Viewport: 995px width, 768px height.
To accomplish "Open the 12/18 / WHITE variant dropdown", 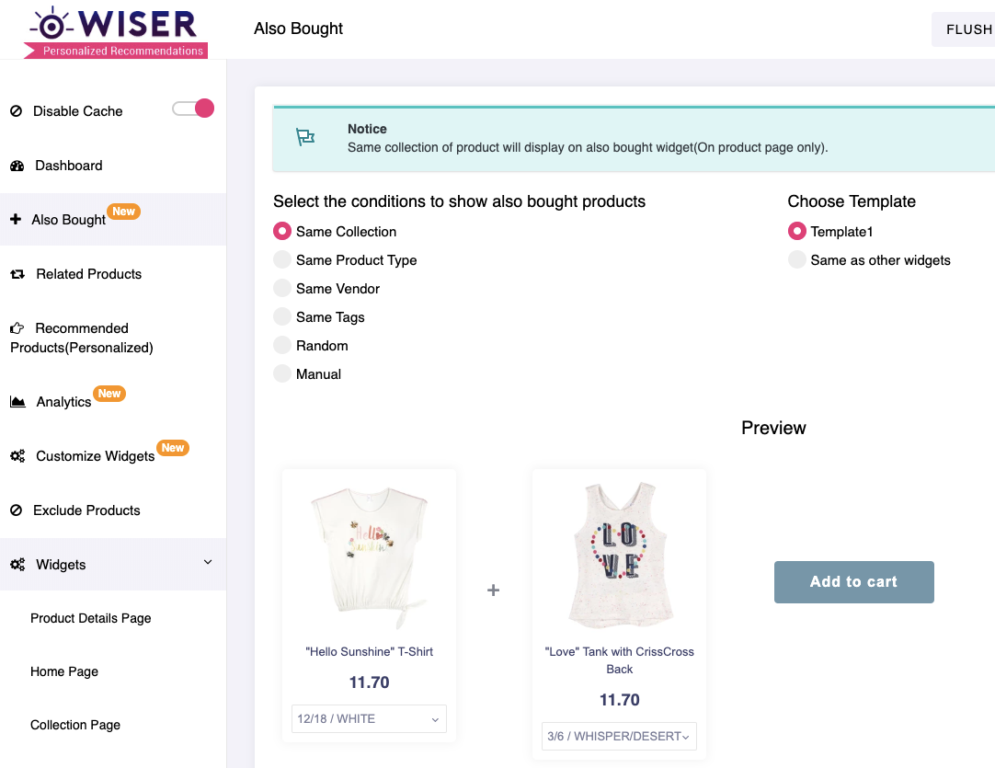I will [369, 718].
